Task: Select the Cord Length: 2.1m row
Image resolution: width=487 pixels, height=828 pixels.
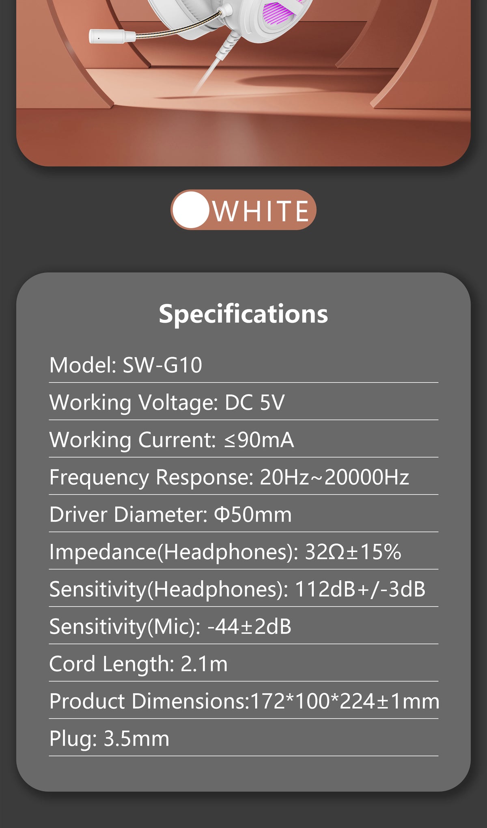Action: click(138, 664)
